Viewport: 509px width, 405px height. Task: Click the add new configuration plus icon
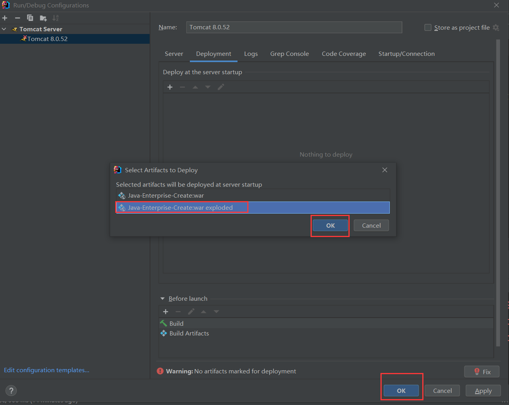pyautogui.click(x=5, y=18)
